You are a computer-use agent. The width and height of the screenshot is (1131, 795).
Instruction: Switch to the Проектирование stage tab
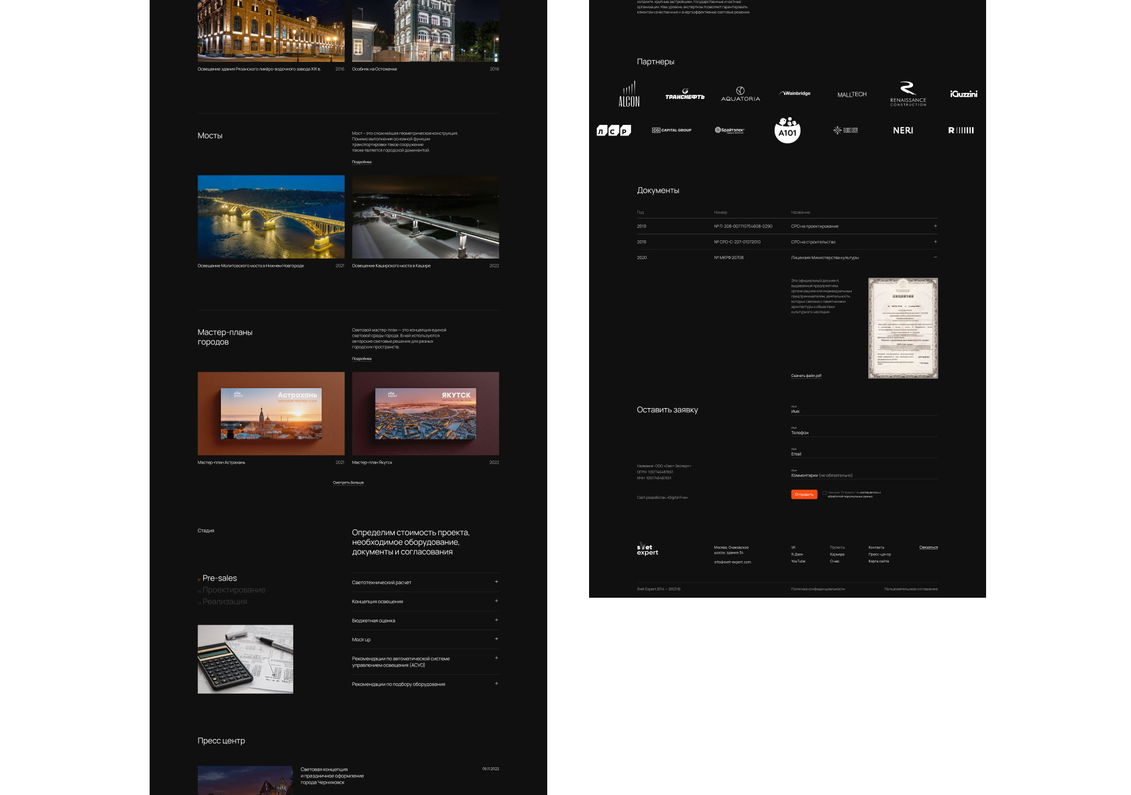point(233,590)
